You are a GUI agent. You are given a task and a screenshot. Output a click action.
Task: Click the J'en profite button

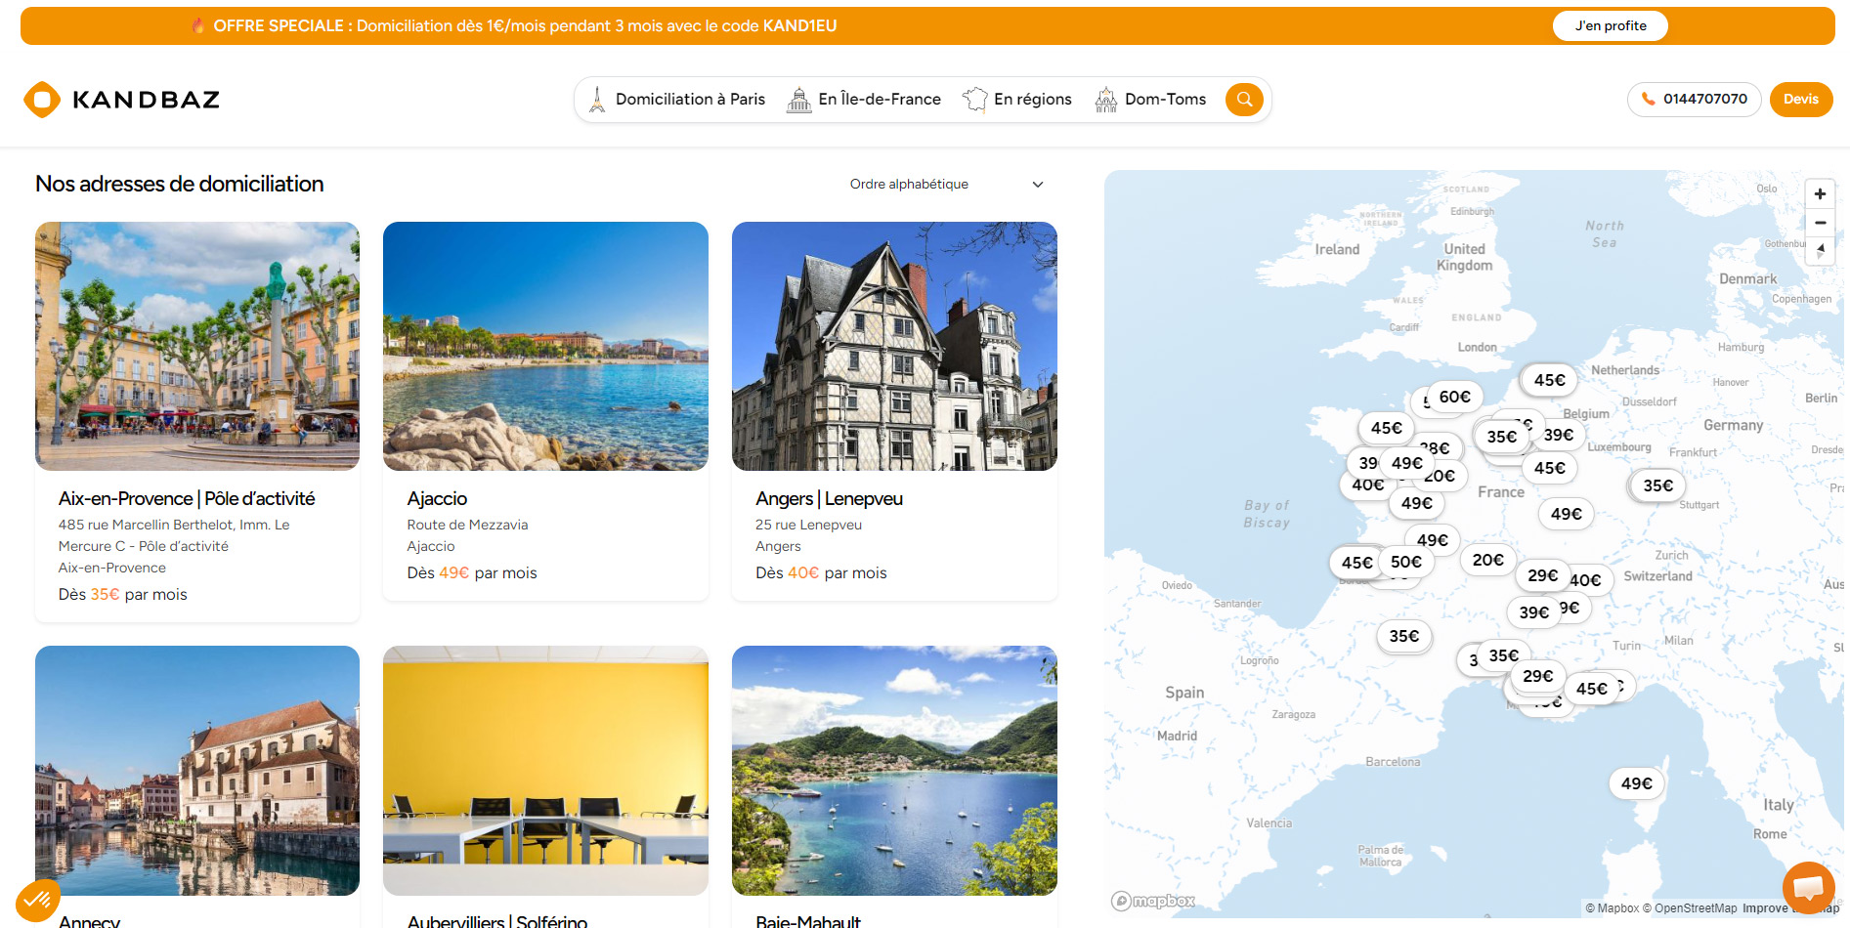1610,26
